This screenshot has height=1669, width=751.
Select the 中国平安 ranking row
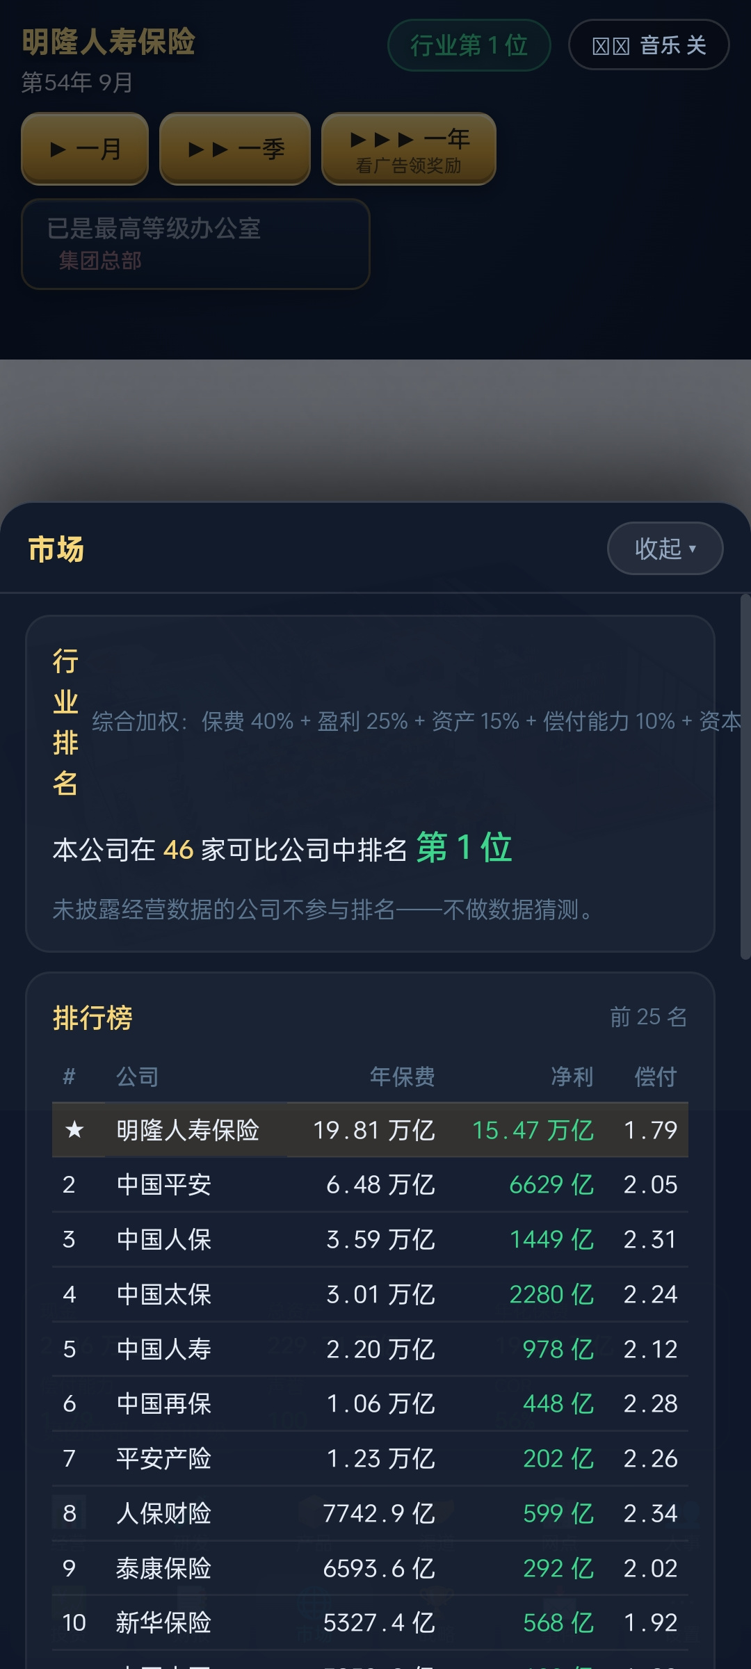pos(370,1185)
